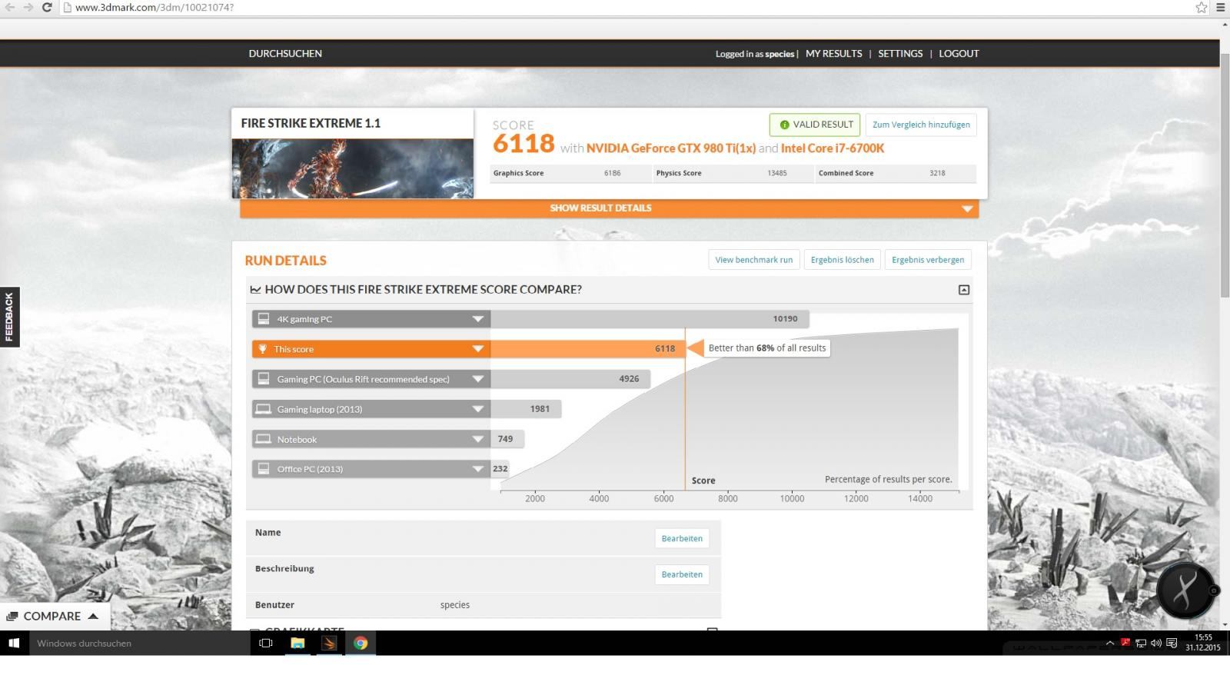Expand SHOW RESULT DETAILS bar
The width and height of the screenshot is (1230, 692).
pyautogui.click(x=609, y=208)
